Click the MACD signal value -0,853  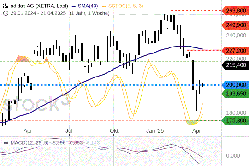click(76, 142)
